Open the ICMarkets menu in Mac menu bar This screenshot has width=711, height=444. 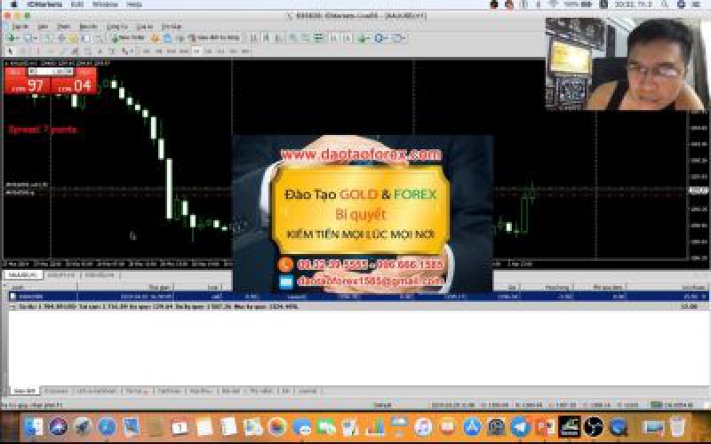pos(47,4)
